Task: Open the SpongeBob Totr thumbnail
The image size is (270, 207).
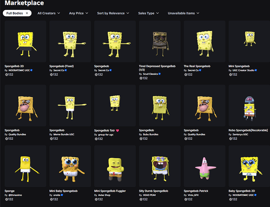Action: pyautogui.click(x=115, y=106)
